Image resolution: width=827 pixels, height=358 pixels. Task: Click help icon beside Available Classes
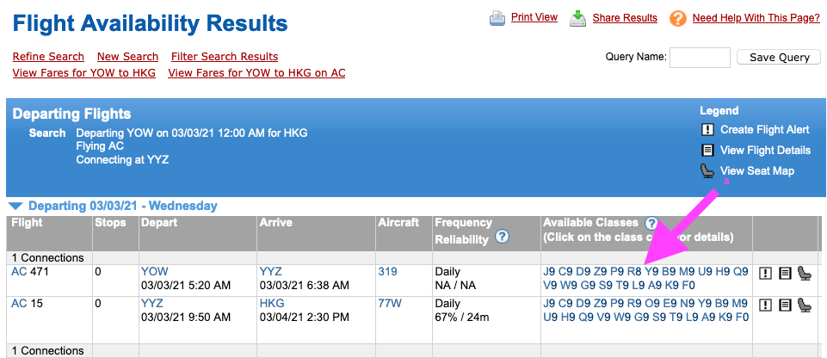[x=651, y=223]
